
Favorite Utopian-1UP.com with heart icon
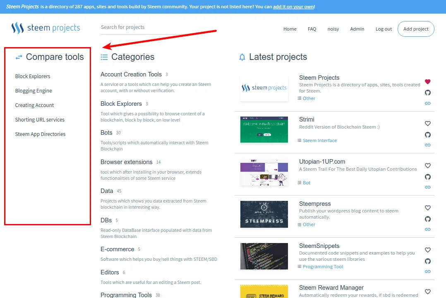pos(427,166)
